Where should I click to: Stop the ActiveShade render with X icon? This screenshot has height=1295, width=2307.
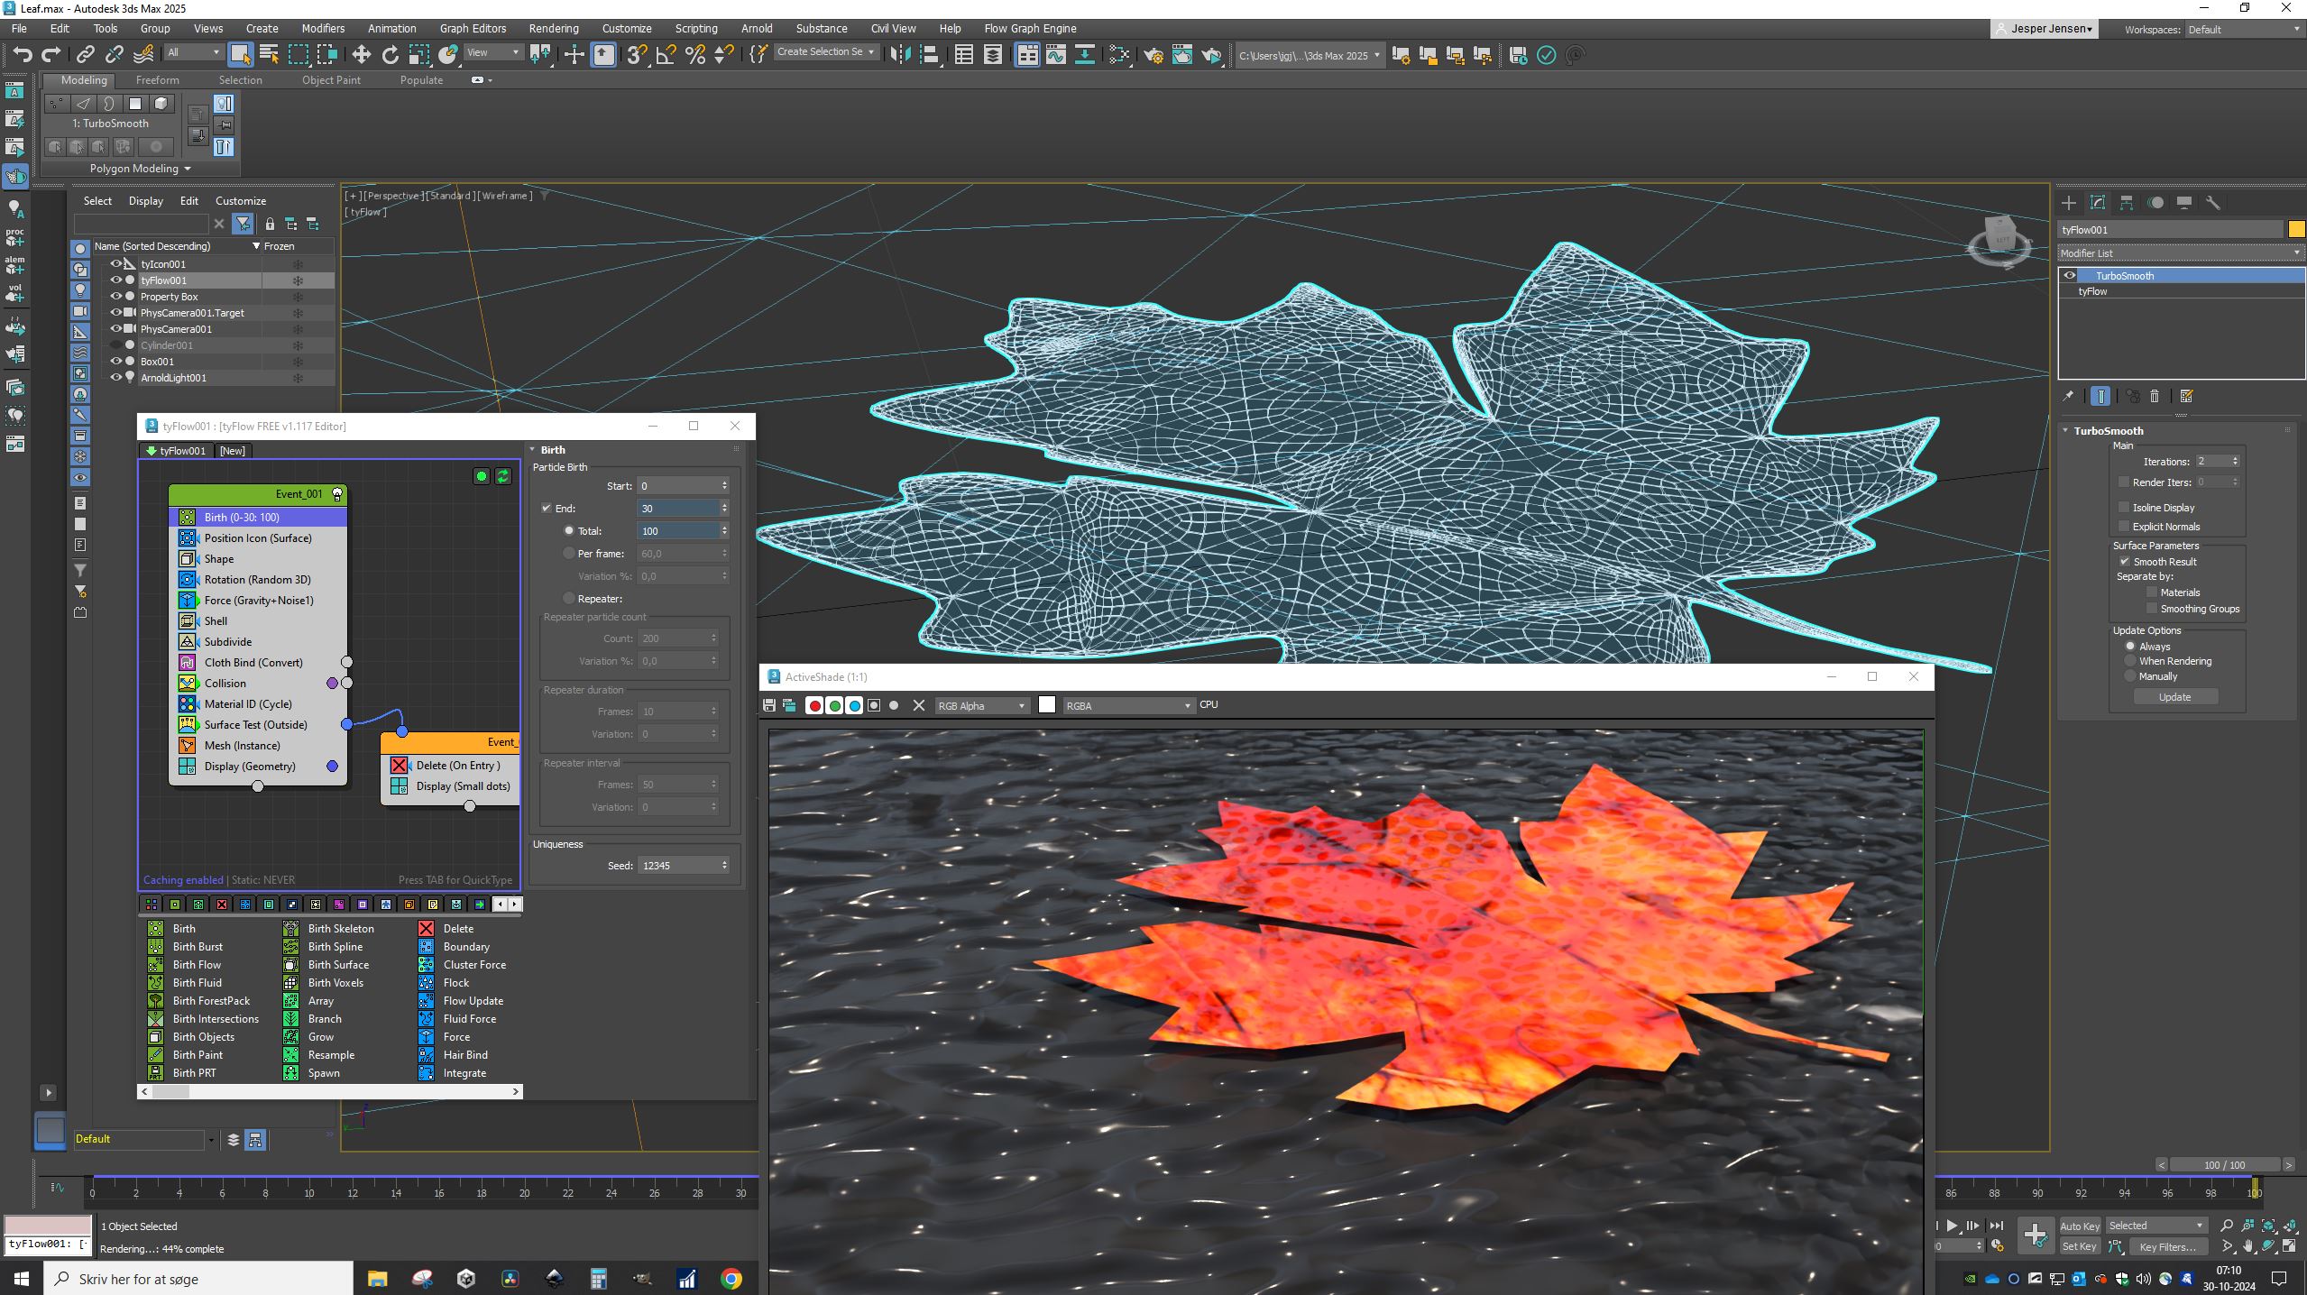919,705
